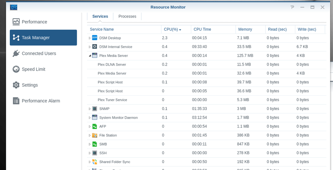The height and width of the screenshot is (170, 333).
Task: Sort by the CPU Time column header
Action: coord(213,29)
